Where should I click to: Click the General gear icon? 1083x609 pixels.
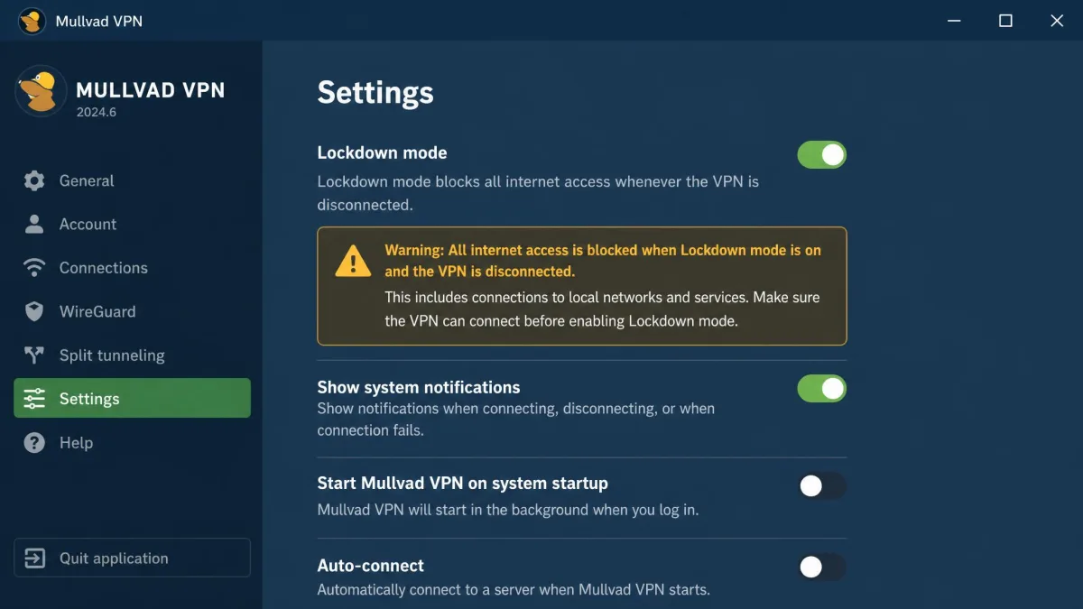click(x=34, y=180)
